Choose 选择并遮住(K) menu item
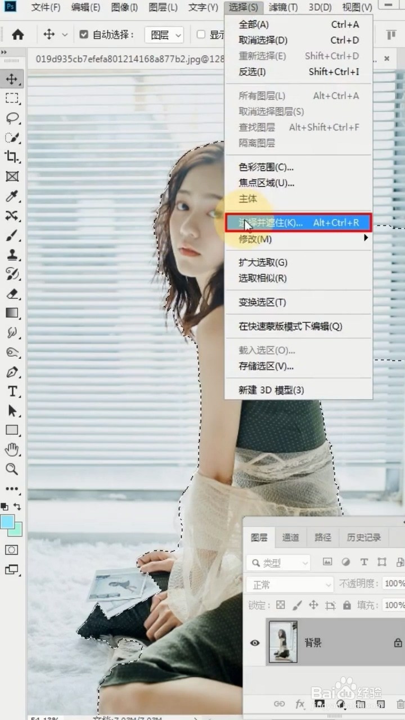This screenshot has width=405, height=720. pos(298,223)
